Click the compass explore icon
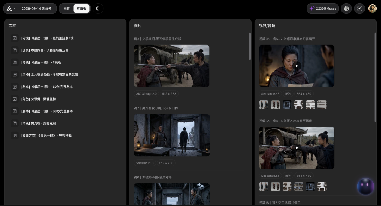Viewport: 381px width, 206px height. coord(359,8)
